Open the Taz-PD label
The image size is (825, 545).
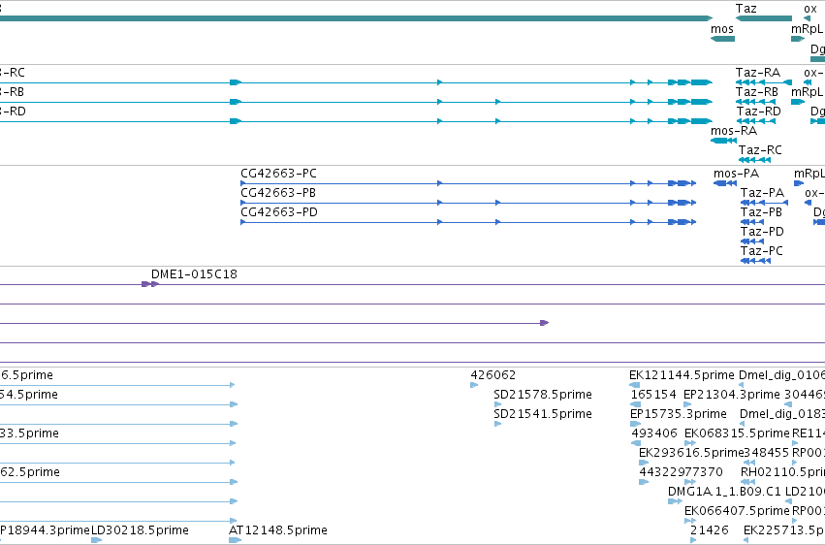click(762, 232)
